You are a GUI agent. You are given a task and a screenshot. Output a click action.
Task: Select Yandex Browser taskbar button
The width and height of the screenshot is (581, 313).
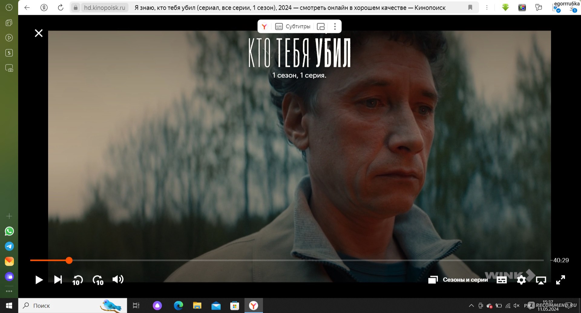pos(254,306)
